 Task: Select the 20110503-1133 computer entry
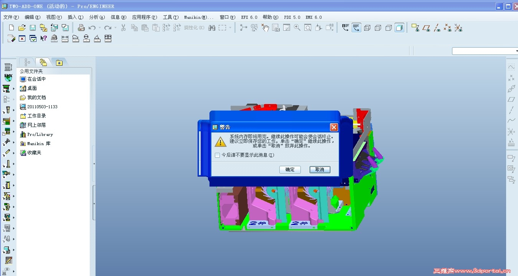click(39, 107)
